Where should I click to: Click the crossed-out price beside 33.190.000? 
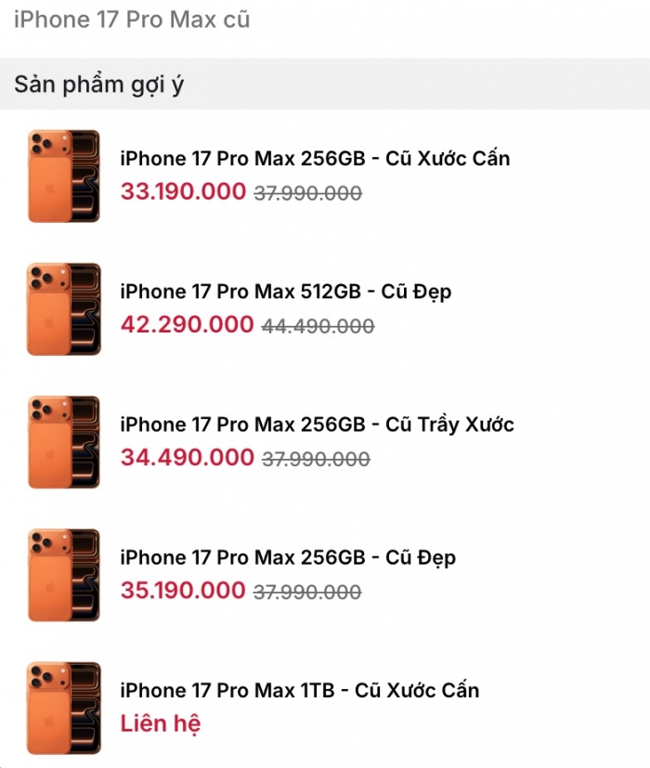click(x=307, y=193)
